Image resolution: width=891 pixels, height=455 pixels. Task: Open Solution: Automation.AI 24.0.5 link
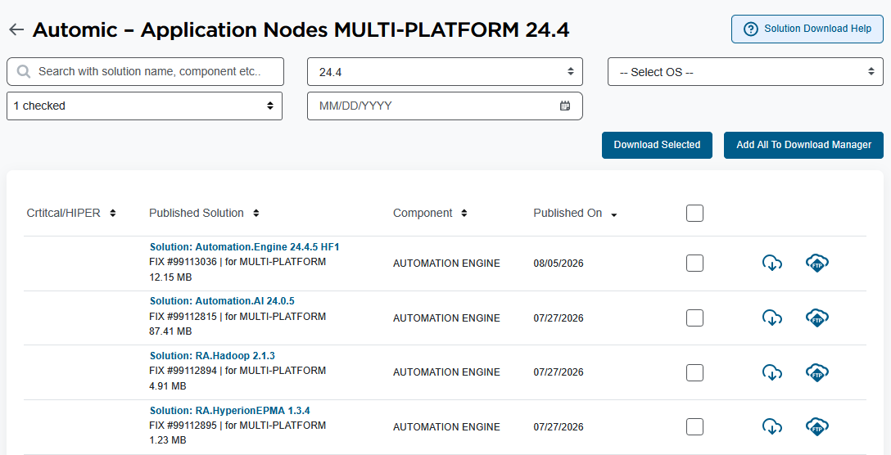point(222,301)
